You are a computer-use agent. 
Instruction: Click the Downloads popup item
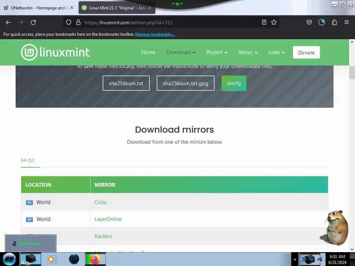tap(31, 243)
